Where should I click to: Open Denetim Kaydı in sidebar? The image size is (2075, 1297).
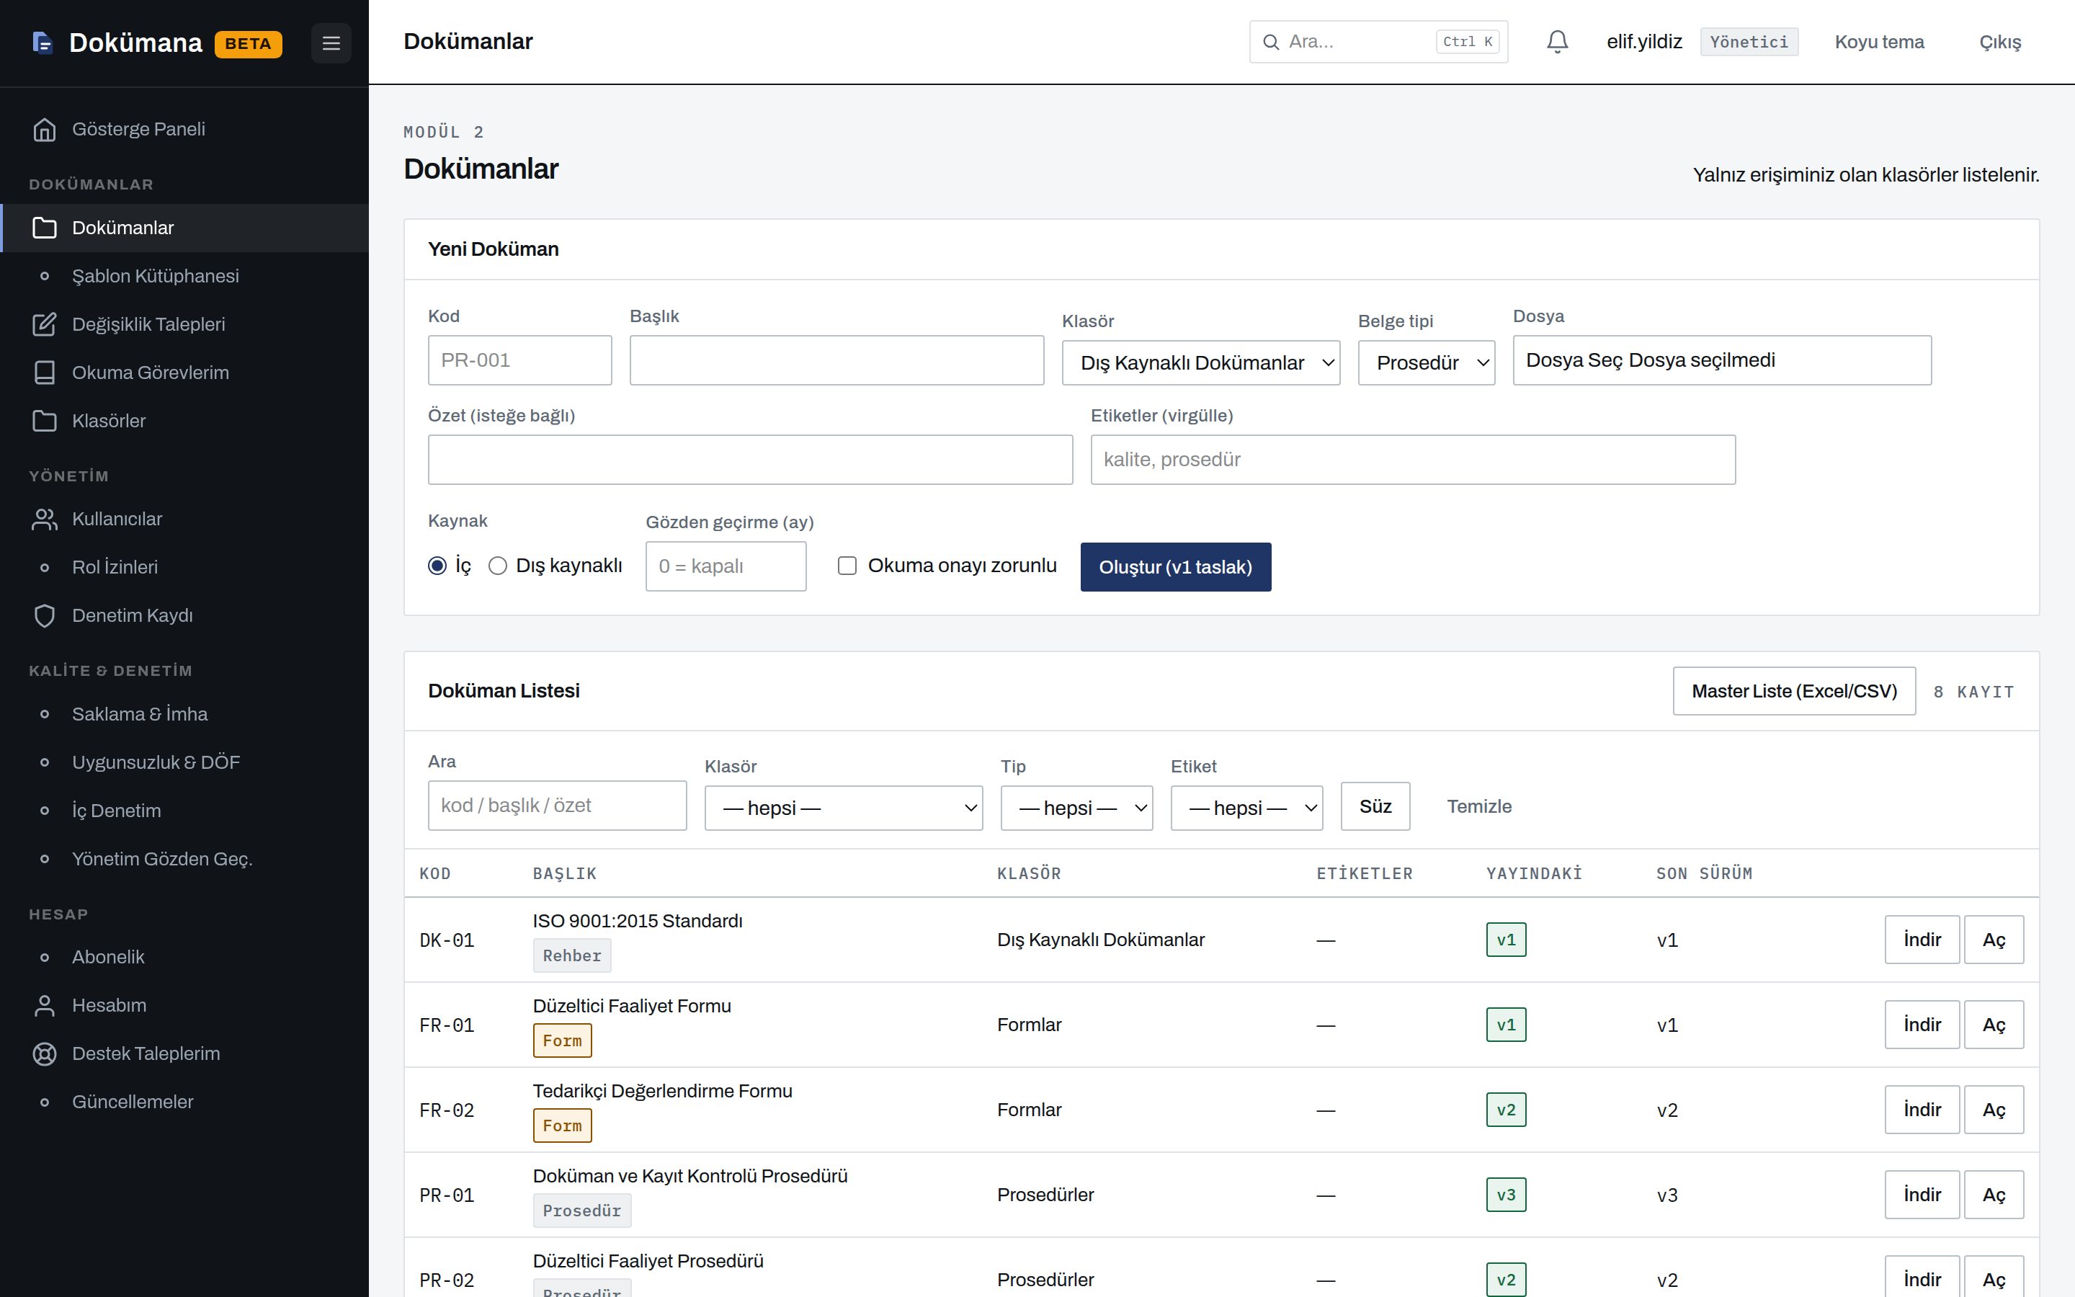184,616
